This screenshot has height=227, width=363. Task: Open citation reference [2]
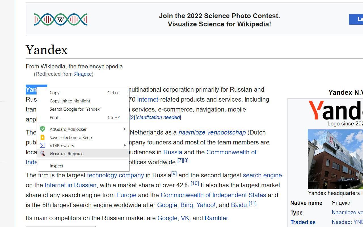point(132,117)
